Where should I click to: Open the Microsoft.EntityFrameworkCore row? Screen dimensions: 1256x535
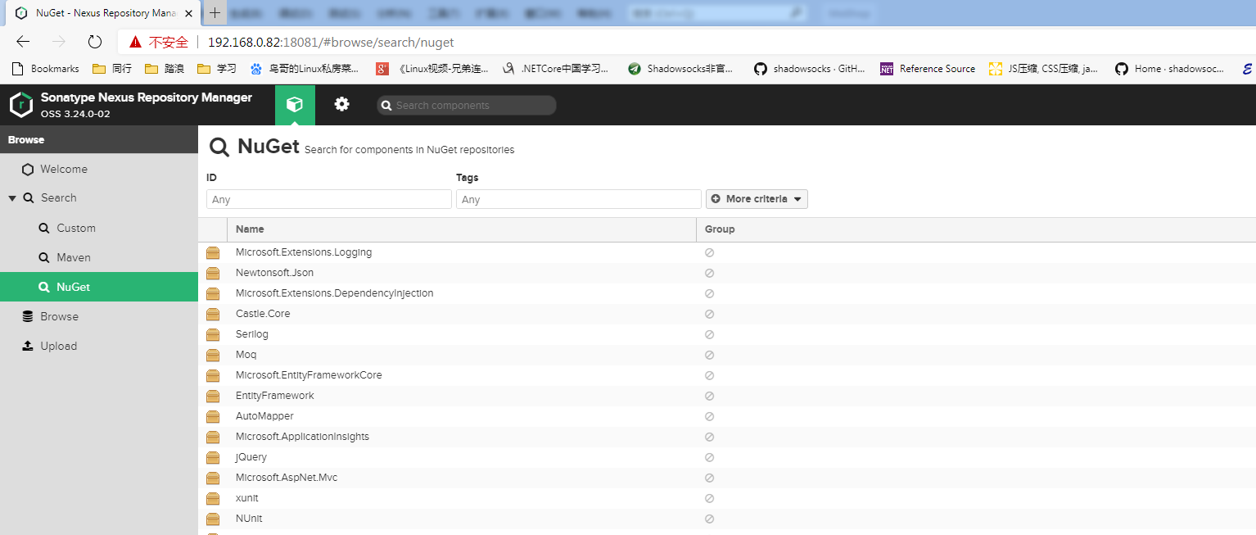(309, 375)
